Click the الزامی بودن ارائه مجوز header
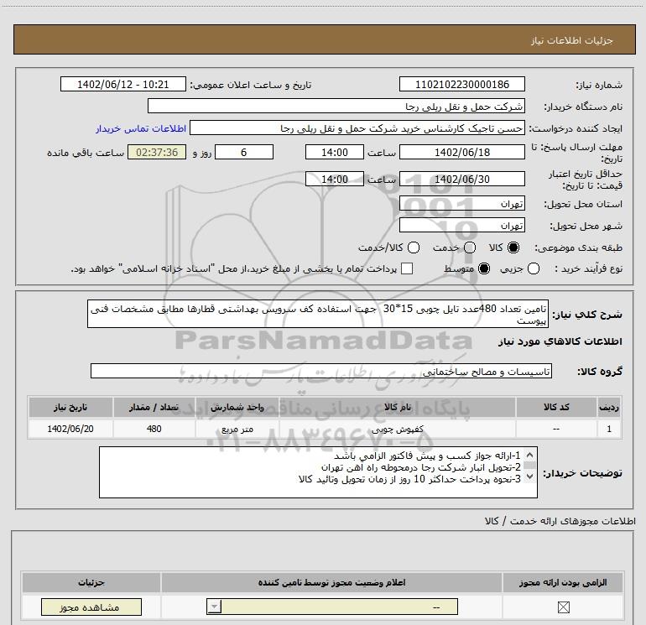Viewport: 646px width, 625px height. [563, 582]
